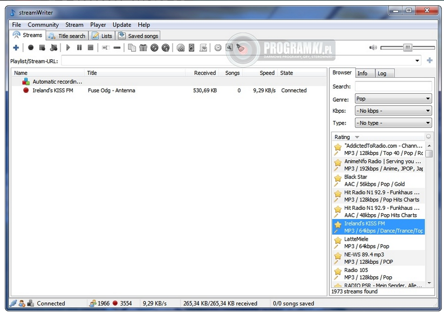Click the blue plus Add stream toolbar icon
The image size is (444, 314).
tap(16, 47)
